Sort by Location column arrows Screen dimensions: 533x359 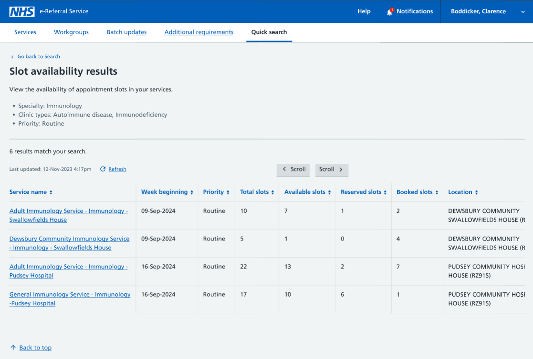[477, 192]
